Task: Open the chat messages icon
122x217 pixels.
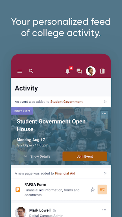Action: [79, 71]
